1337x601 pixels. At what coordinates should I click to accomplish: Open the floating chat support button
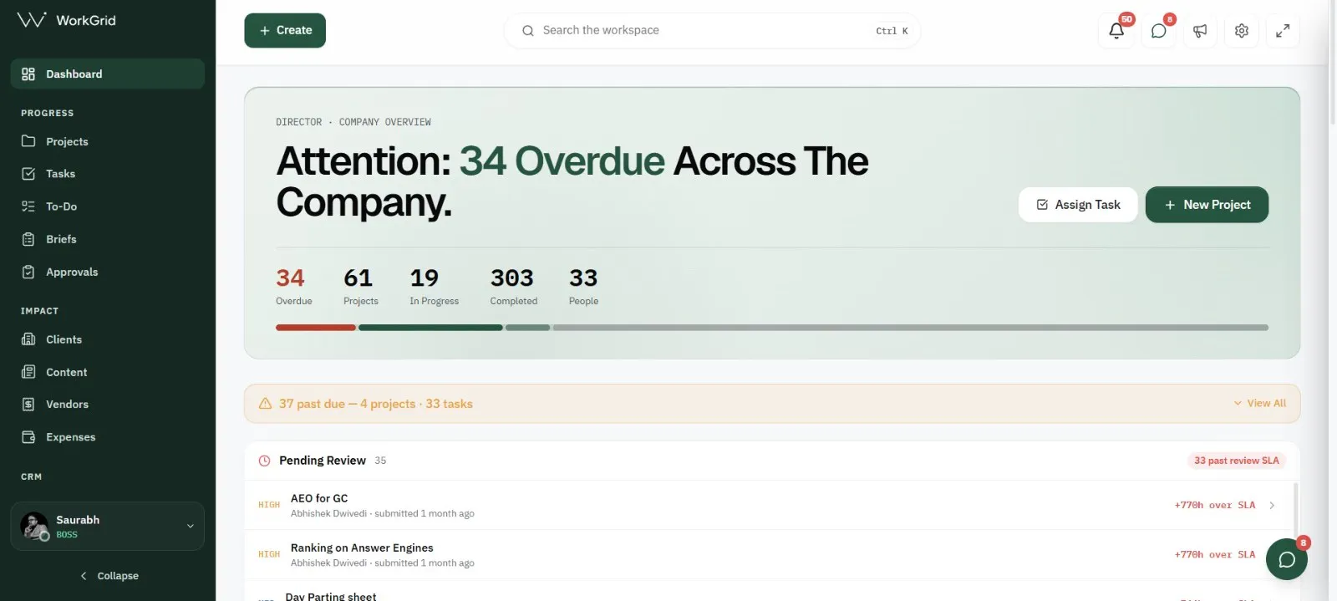tap(1287, 559)
